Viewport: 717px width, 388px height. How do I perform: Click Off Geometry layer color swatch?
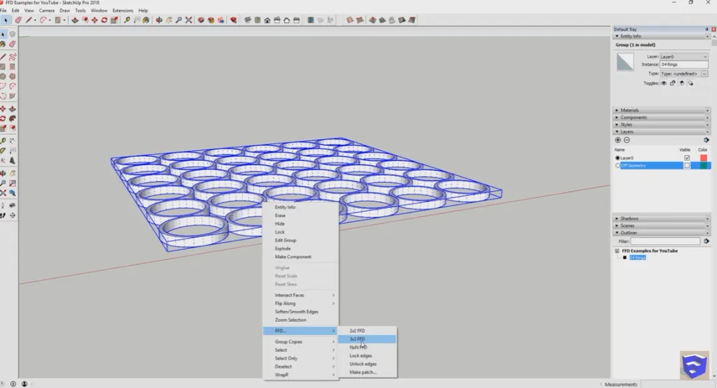tap(703, 165)
